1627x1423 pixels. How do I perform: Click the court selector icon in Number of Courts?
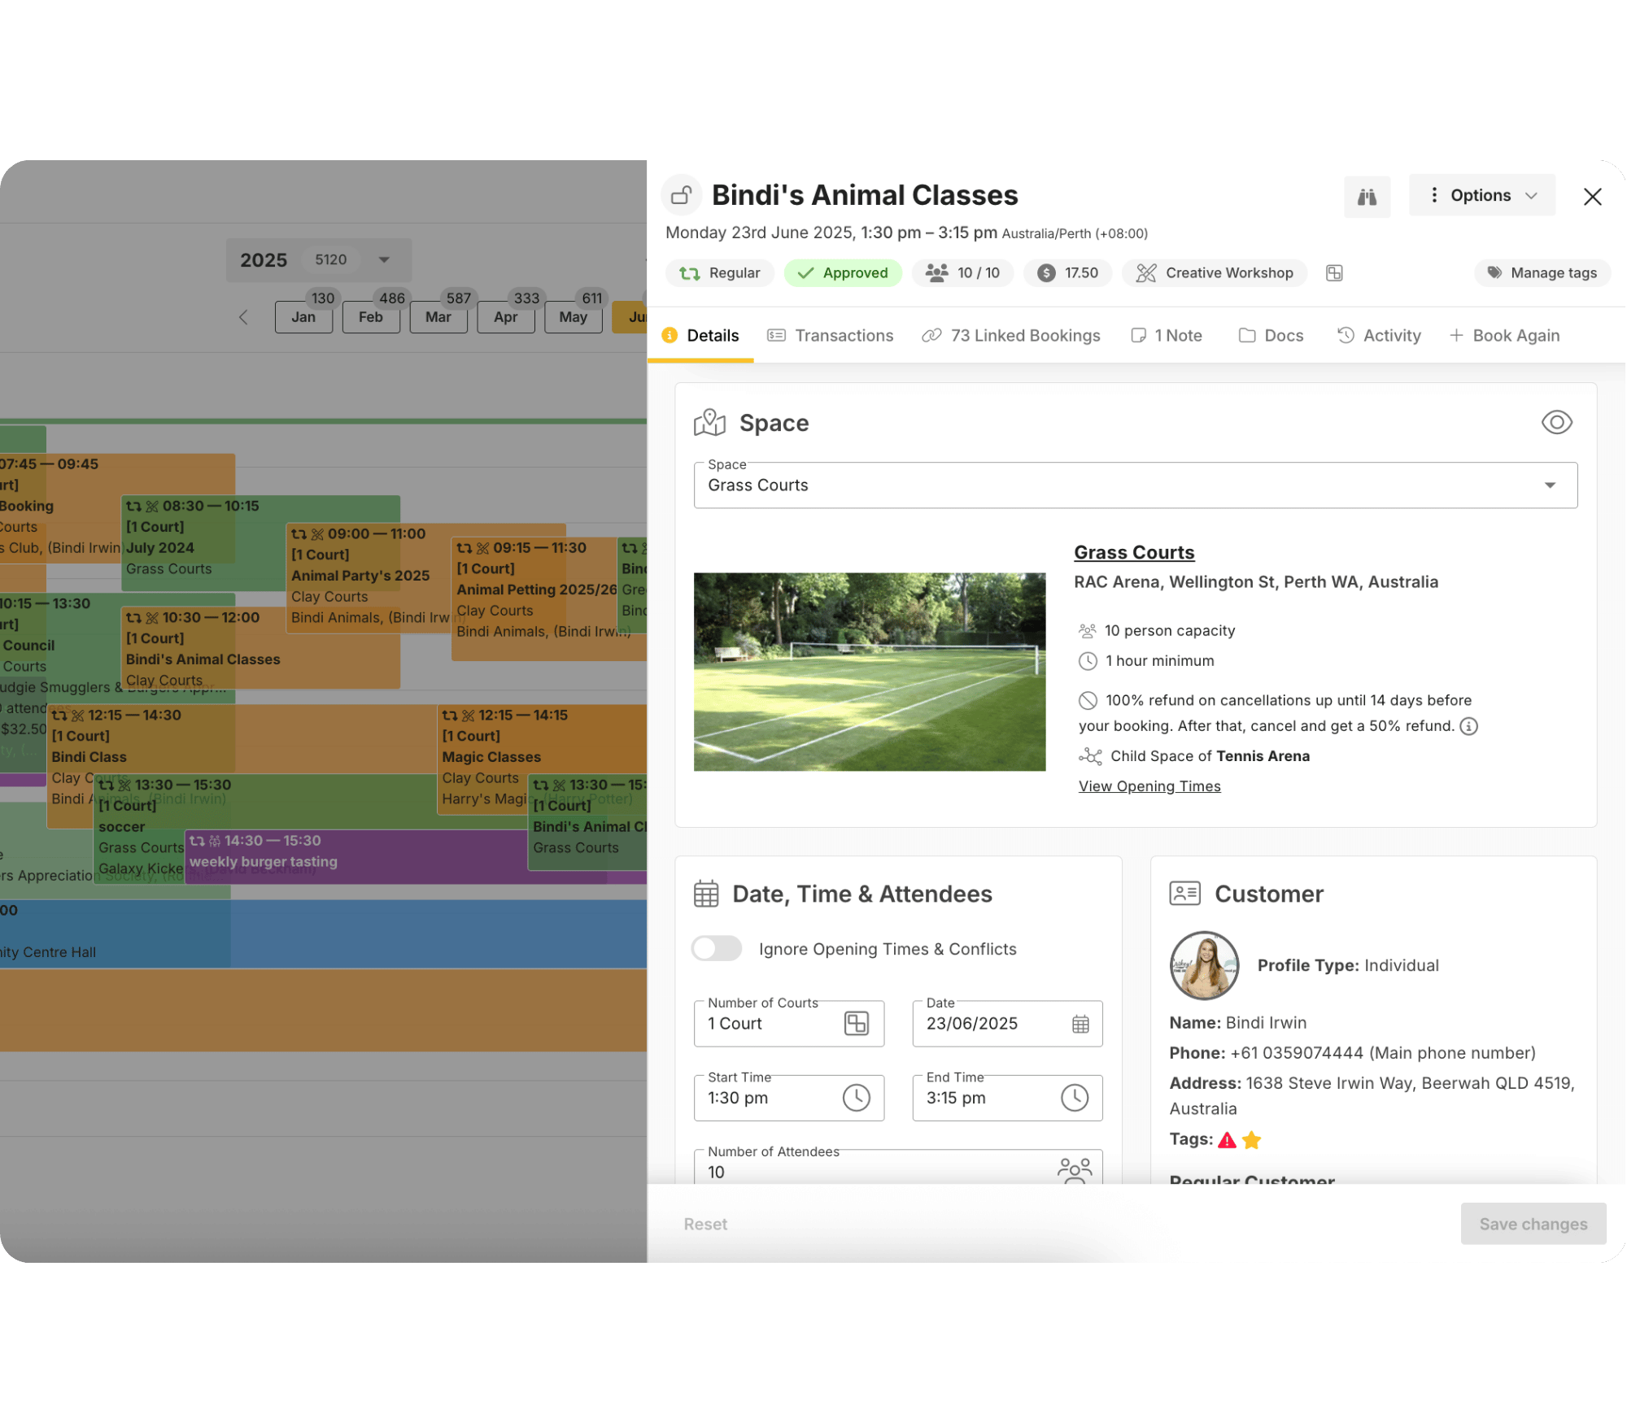click(856, 1024)
